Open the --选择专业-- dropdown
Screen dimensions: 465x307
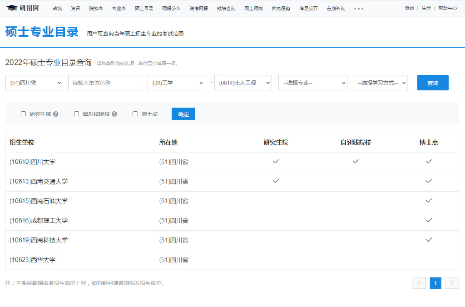tap(313, 83)
